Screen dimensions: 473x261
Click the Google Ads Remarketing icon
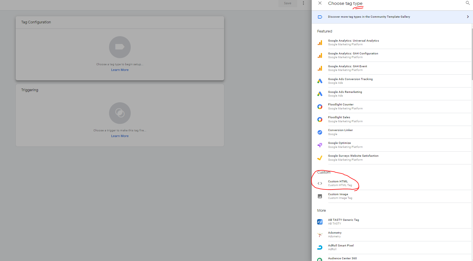pyautogui.click(x=320, y=94)
